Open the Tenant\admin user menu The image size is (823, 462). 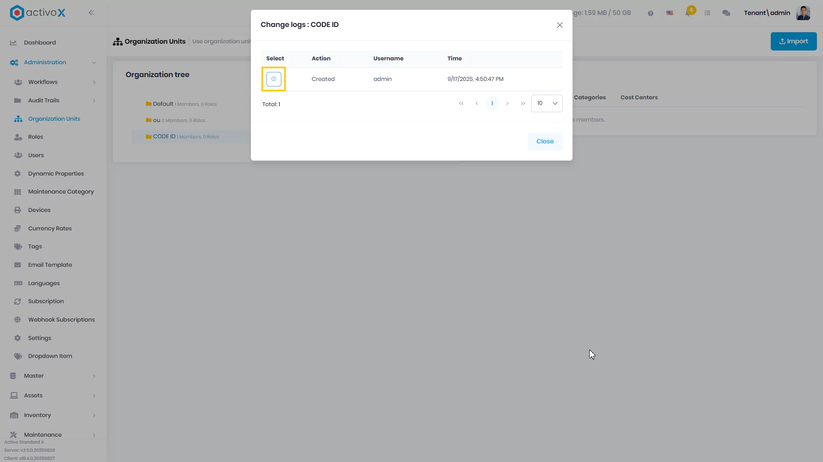767,13
